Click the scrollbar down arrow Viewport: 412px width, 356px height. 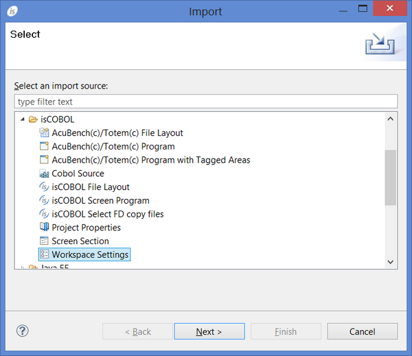(391, 262)
